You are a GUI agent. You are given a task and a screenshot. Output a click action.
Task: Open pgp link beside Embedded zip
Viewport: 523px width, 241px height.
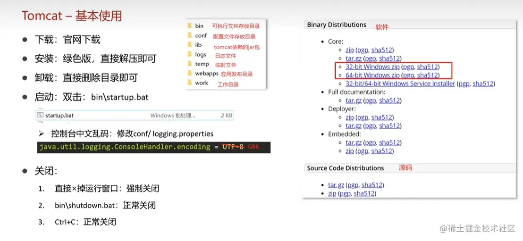click(x=362, y=151)
